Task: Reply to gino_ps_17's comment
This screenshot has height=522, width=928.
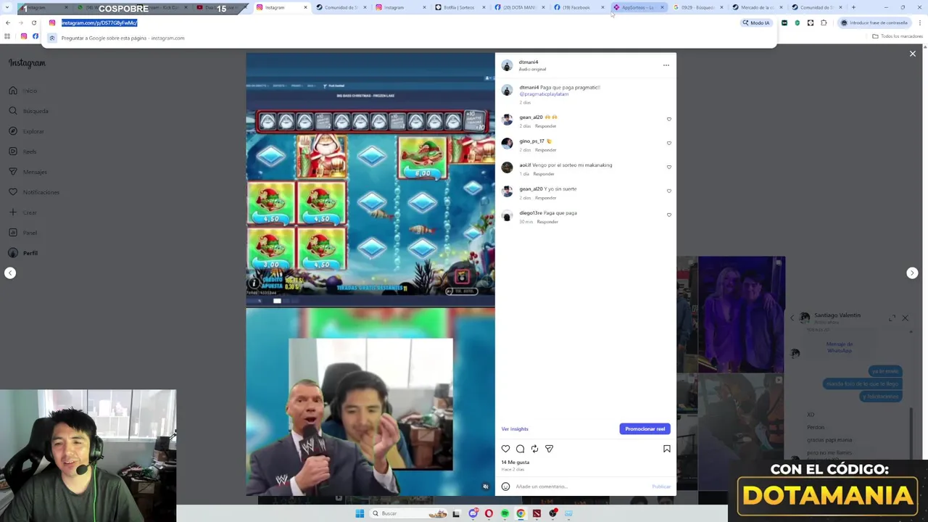Action: pos(545,150)
